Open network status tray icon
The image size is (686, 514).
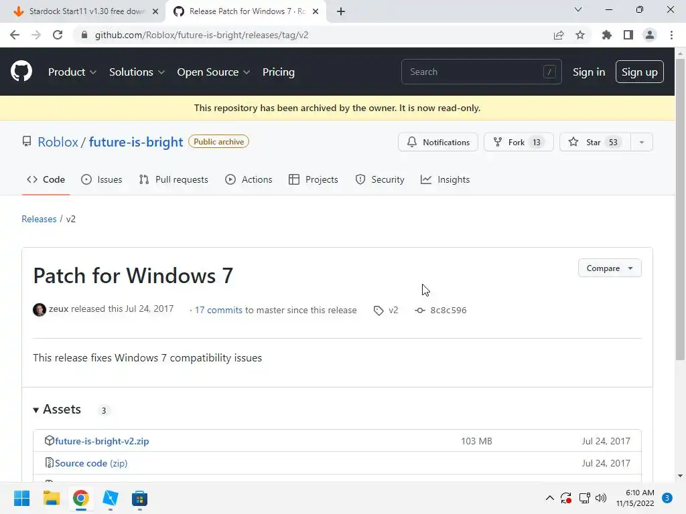(x=584, y=498)
